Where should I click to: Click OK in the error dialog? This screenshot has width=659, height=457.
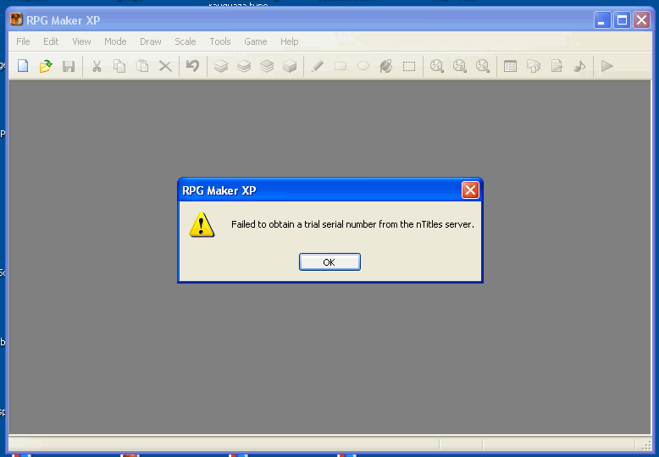(329, 262)
